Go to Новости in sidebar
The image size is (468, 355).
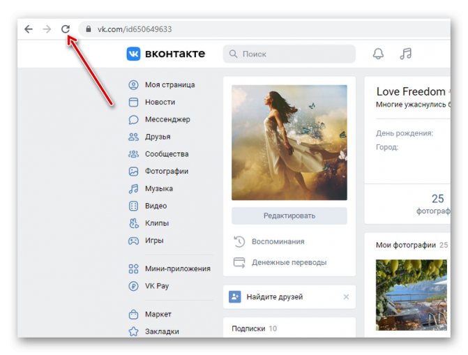(x=160, y=102)
